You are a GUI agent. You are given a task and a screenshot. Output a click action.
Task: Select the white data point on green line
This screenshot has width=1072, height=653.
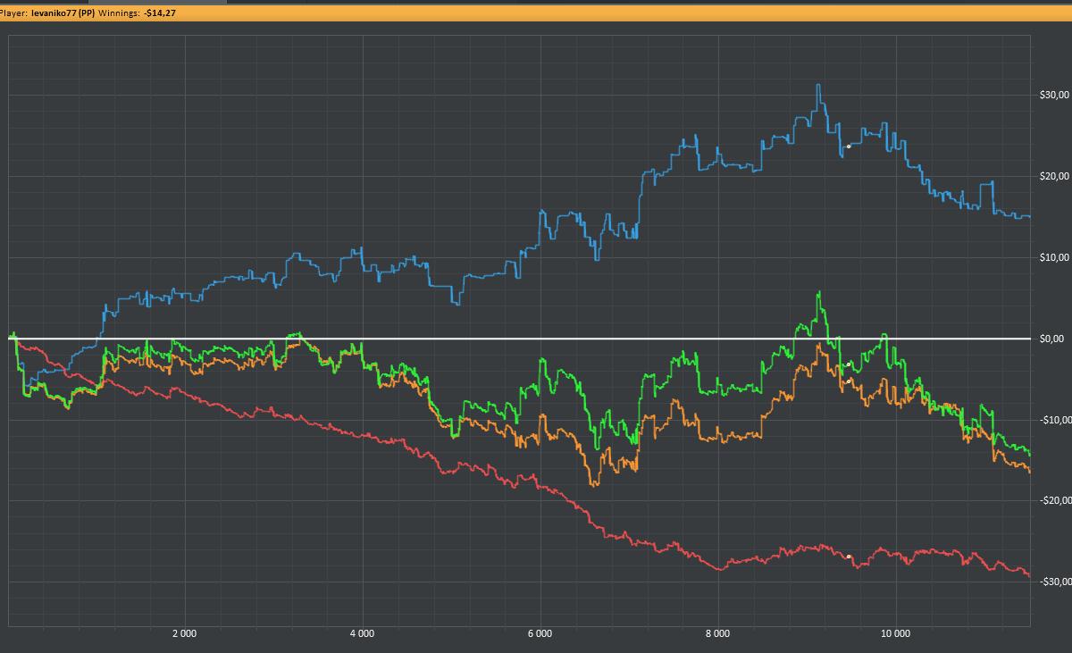(849, 364)
